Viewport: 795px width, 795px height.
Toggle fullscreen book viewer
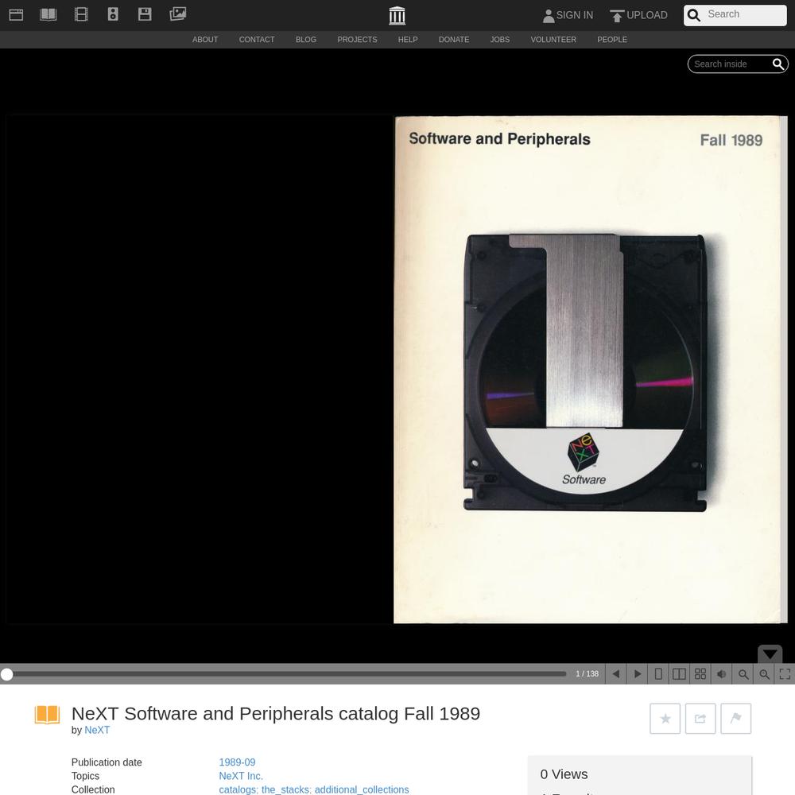coord(785,674)
